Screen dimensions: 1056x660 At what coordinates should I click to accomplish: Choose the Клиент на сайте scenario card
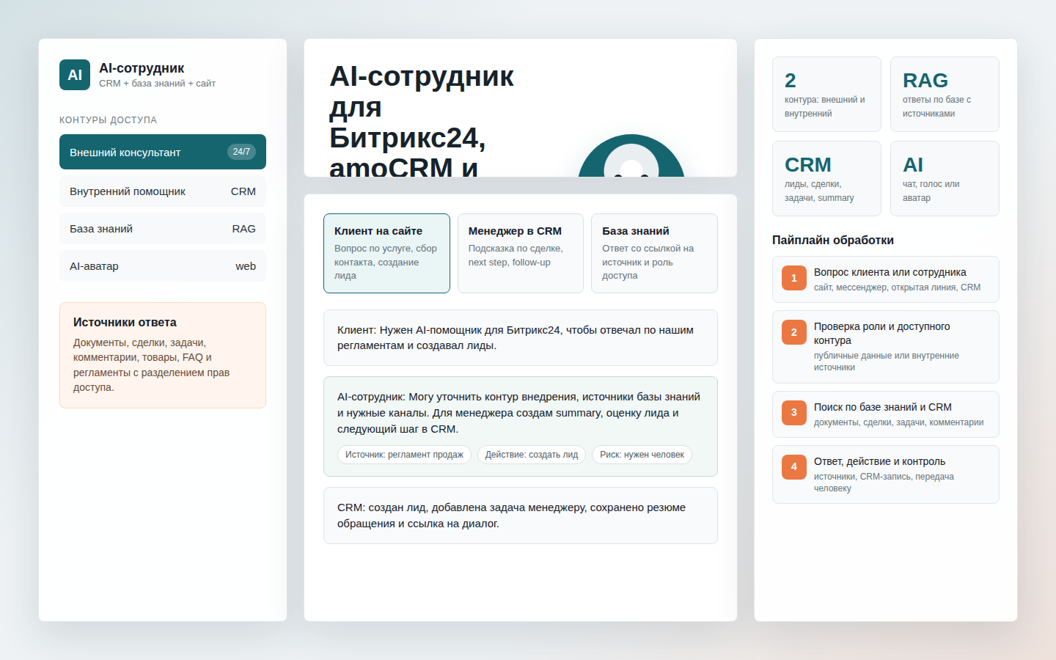coord(386,253)
